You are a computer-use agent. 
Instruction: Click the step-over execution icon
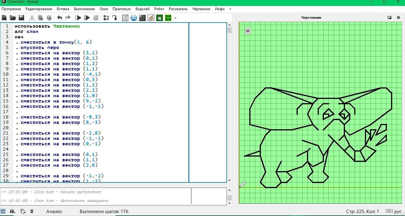tap(106, 18)
